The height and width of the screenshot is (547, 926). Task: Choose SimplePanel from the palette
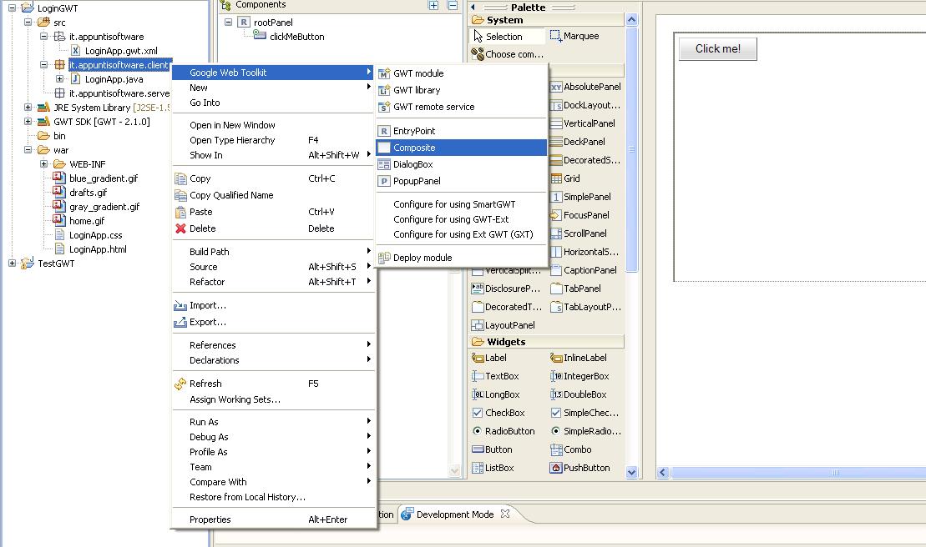tap(580, 196)
